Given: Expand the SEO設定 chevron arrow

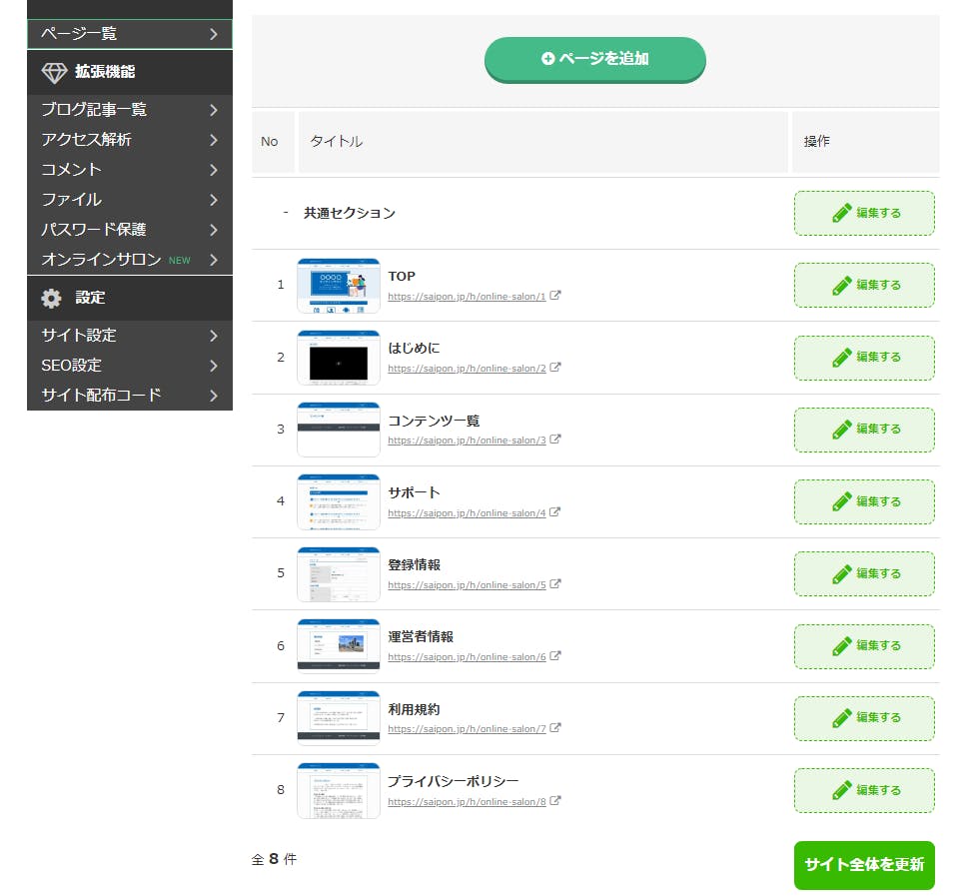Looking at the screenshot, I should coord(214,366).
